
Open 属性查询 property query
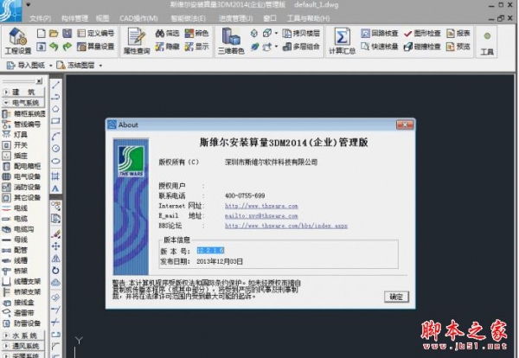pos(137,41)
